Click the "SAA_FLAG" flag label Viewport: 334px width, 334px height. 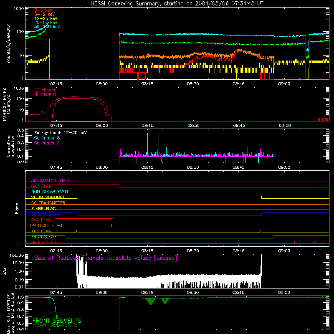pyautogui.click(x=41, y=220)
